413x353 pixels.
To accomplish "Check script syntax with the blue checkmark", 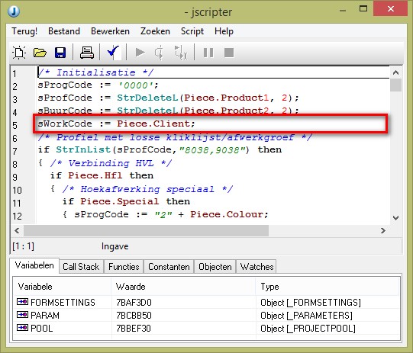I will coord(114,52).
